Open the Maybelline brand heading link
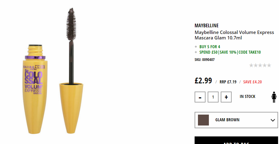 pyautogui.click(x=206, y=25)
